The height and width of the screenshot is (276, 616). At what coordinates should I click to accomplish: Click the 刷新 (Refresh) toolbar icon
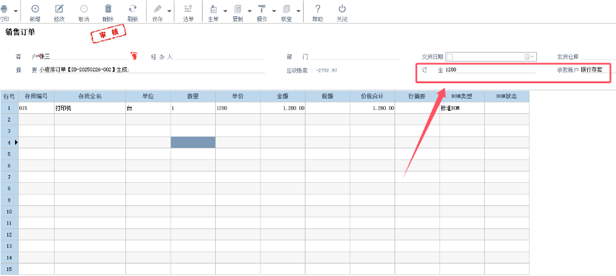click(x=133, y=9)
